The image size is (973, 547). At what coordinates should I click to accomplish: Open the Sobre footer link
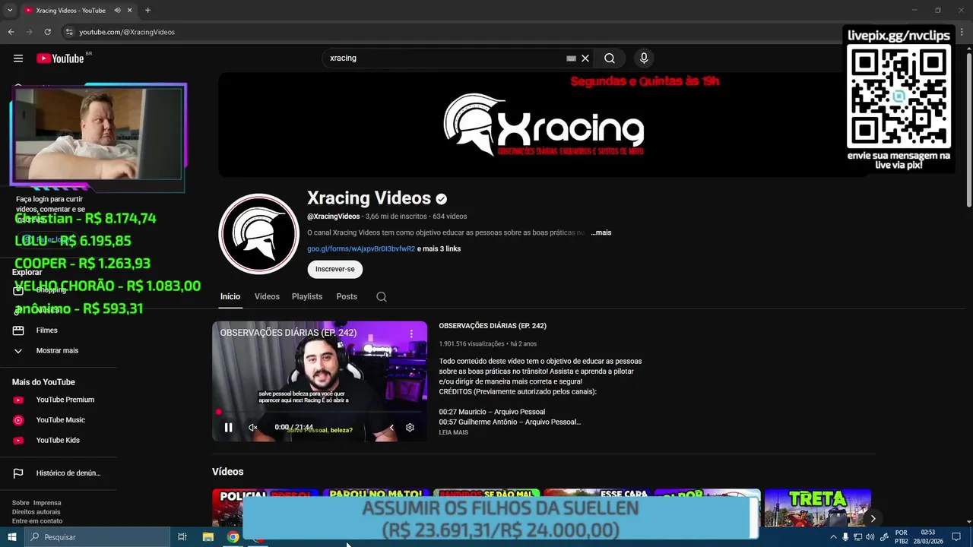(21, 503)
